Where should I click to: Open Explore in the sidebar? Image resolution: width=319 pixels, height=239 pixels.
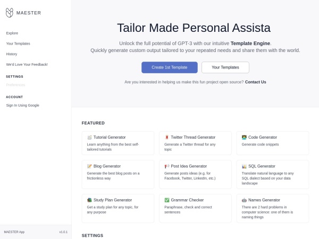pos(12,33)
